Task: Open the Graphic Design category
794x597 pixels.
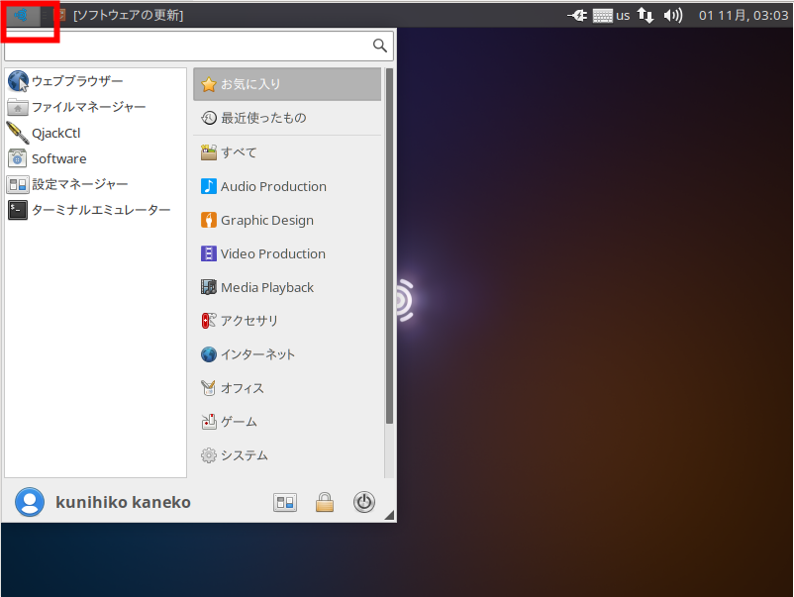Action: click(287, 220)
